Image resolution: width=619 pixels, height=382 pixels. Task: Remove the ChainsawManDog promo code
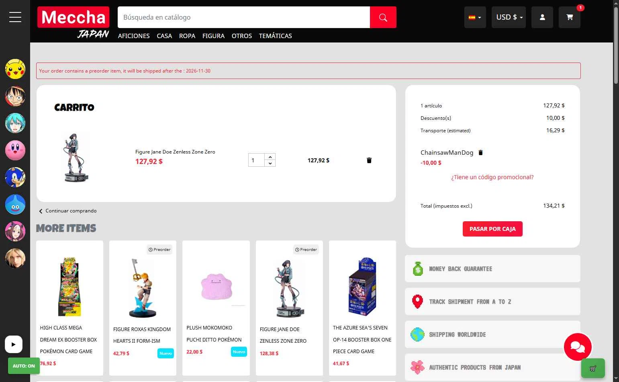(x=480, y=152)
